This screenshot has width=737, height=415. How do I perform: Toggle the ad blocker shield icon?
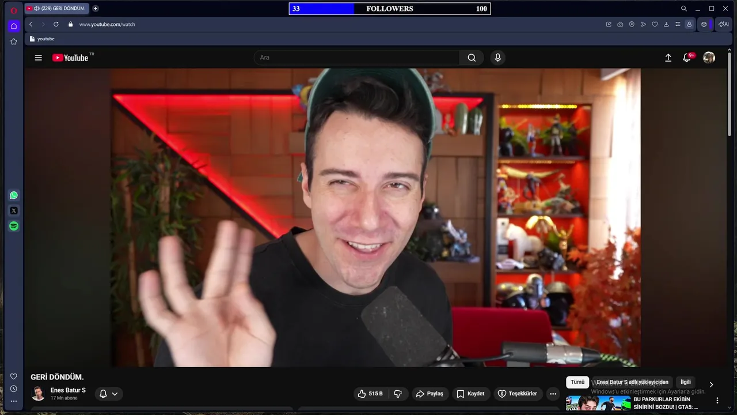point(632,24)
